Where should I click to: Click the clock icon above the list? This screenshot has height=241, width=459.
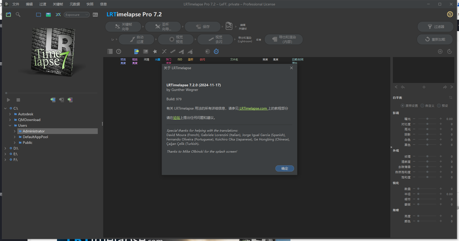(x=119, y=51)
